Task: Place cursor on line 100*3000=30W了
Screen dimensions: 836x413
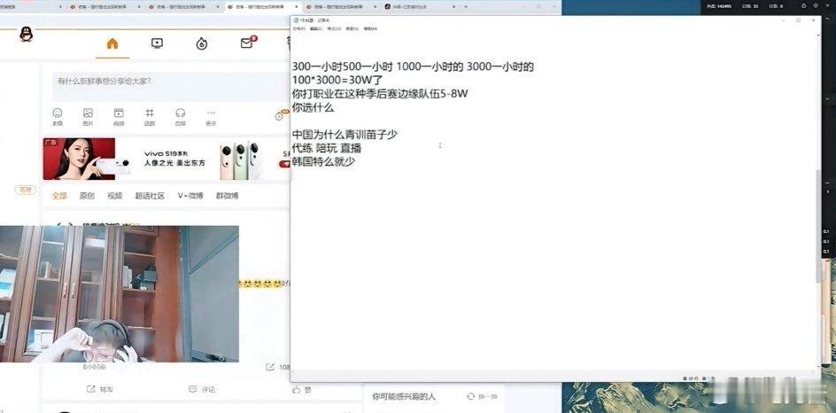Action: (338, 80)
